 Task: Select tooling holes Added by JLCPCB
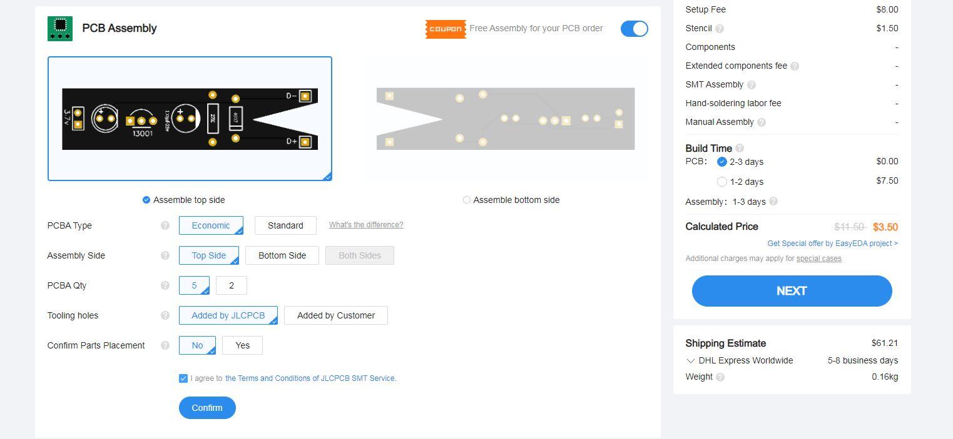pos(228,315)
